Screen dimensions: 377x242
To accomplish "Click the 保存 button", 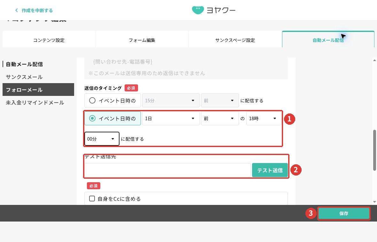I will tap(343, 213).
